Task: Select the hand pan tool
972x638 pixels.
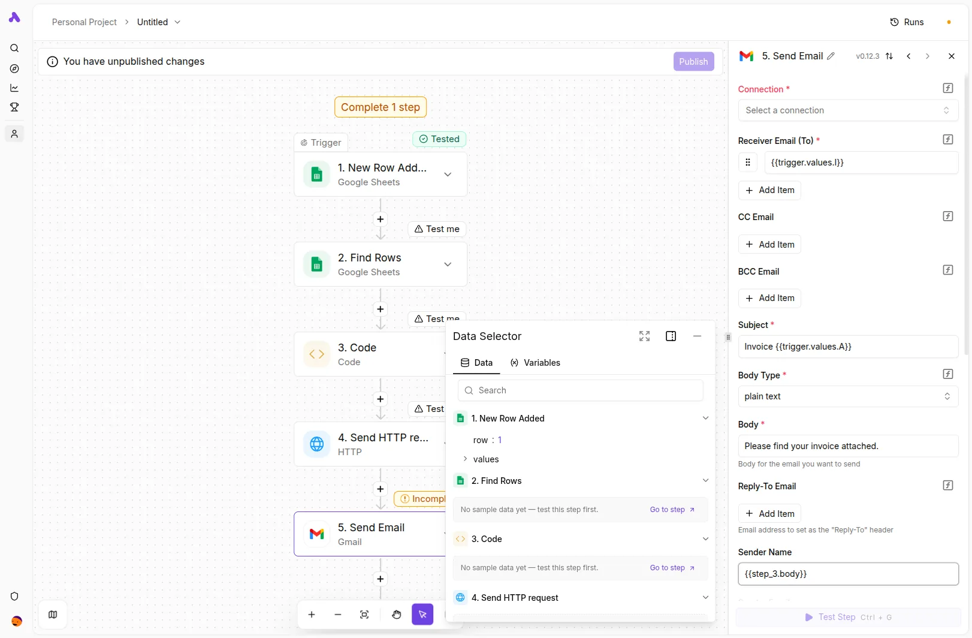Action: (397, 615)
